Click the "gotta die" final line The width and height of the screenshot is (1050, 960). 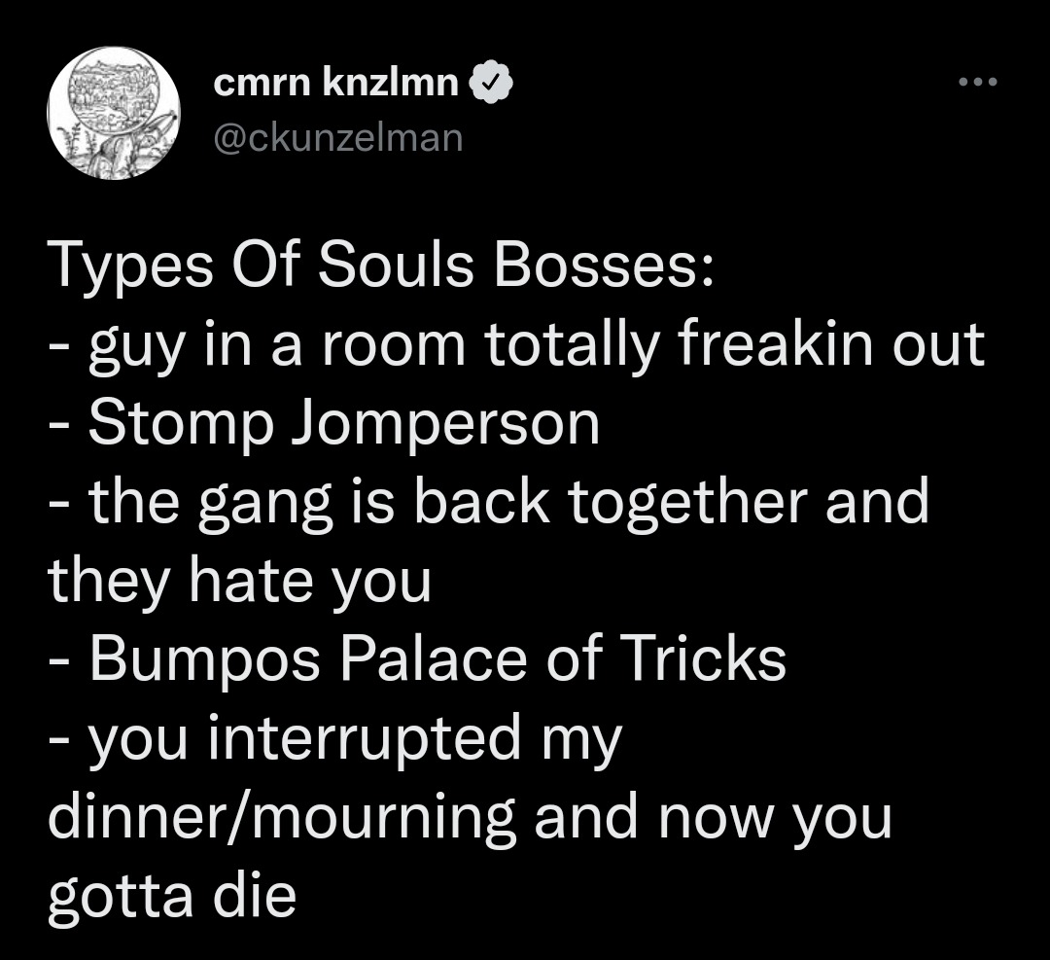[x=171, y=897]
